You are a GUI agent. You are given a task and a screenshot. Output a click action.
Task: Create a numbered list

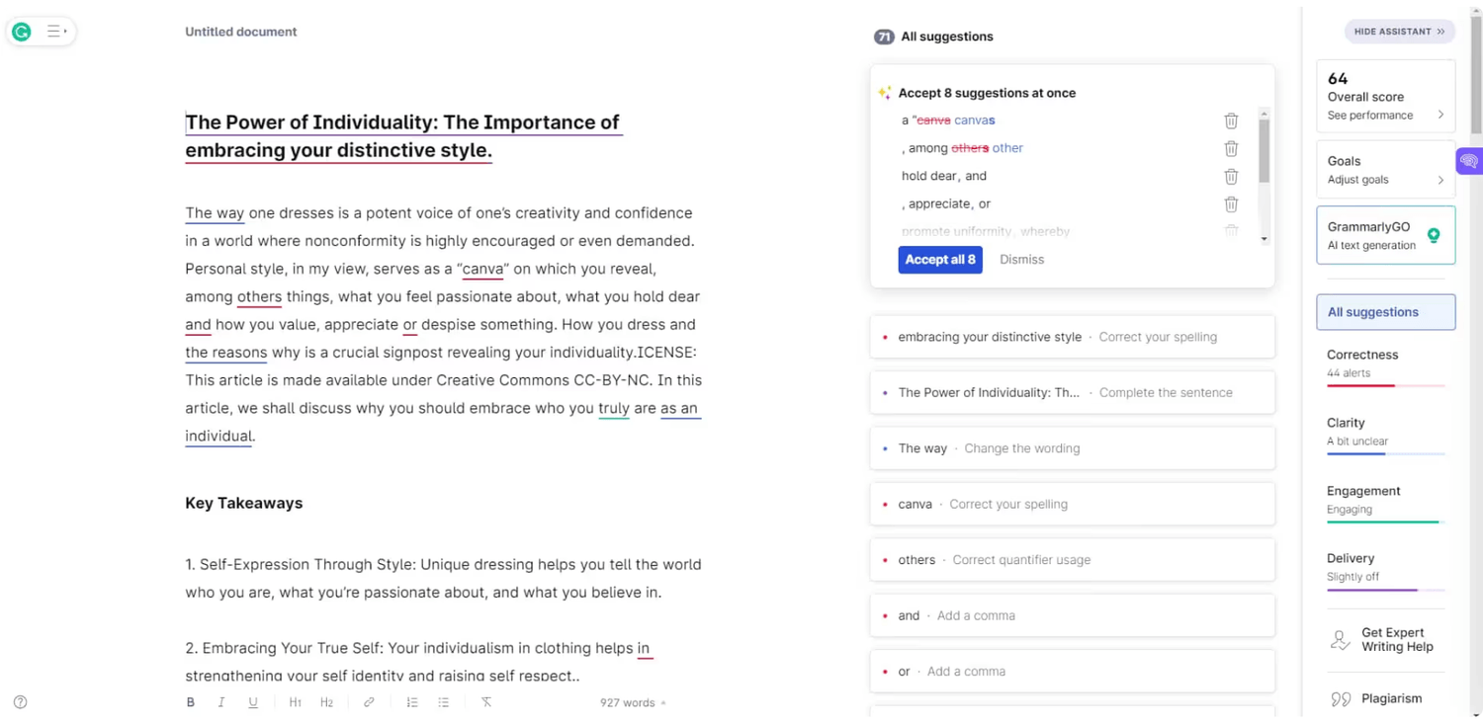click(x=412, y=702)
